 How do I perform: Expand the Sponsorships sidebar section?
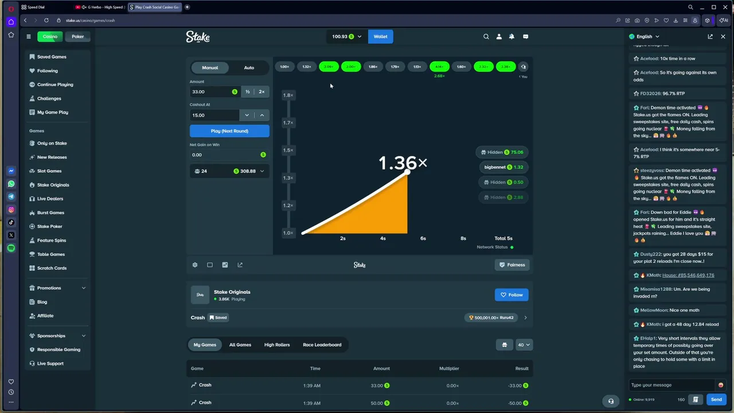point(84,336)
